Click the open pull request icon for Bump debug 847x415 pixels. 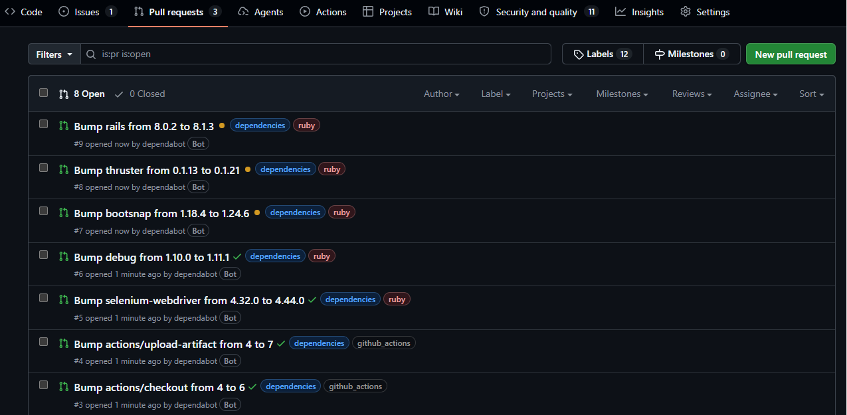pos(64,256)
